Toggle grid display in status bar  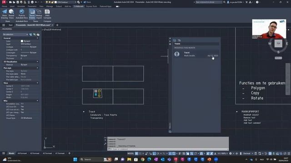click(x=136, y=153)
